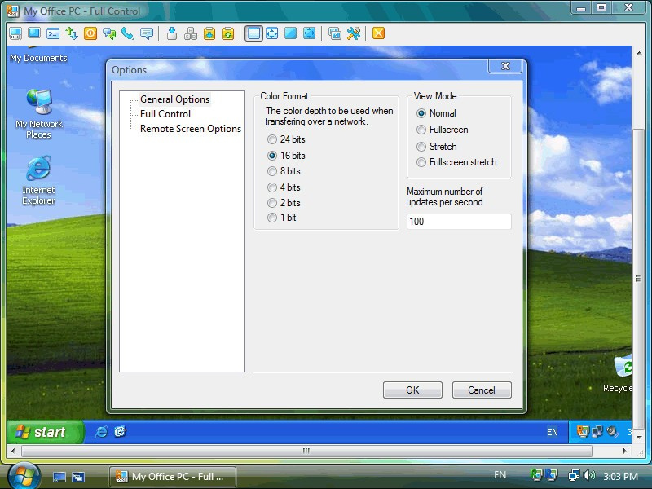This screenshot has width=652, height=489.
Task: Click the updates per second field
Action: click(459, 221)
